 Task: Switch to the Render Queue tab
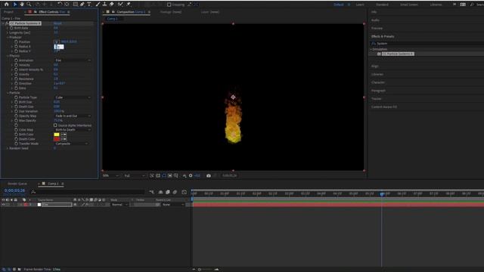pos(17,184)
